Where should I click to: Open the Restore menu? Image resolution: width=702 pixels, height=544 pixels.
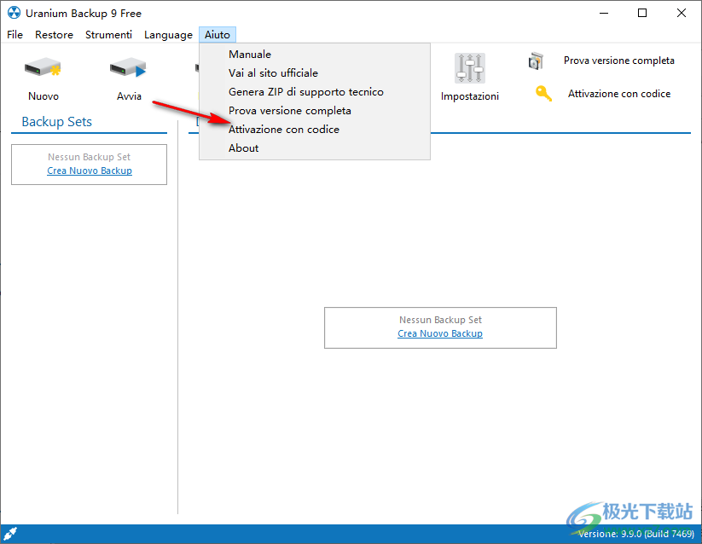(x=54, y=35)
